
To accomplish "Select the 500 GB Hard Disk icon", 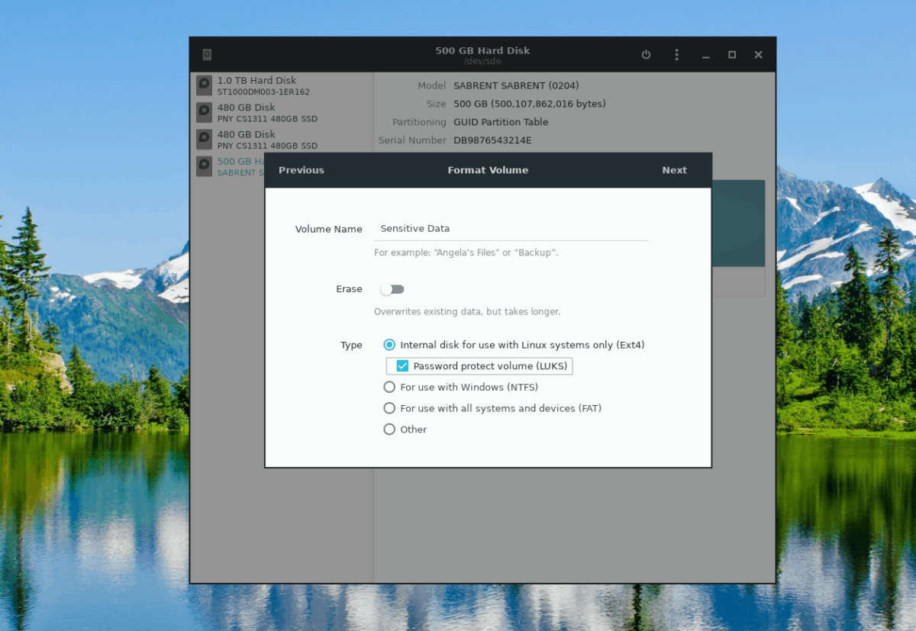I will [204, 166].
